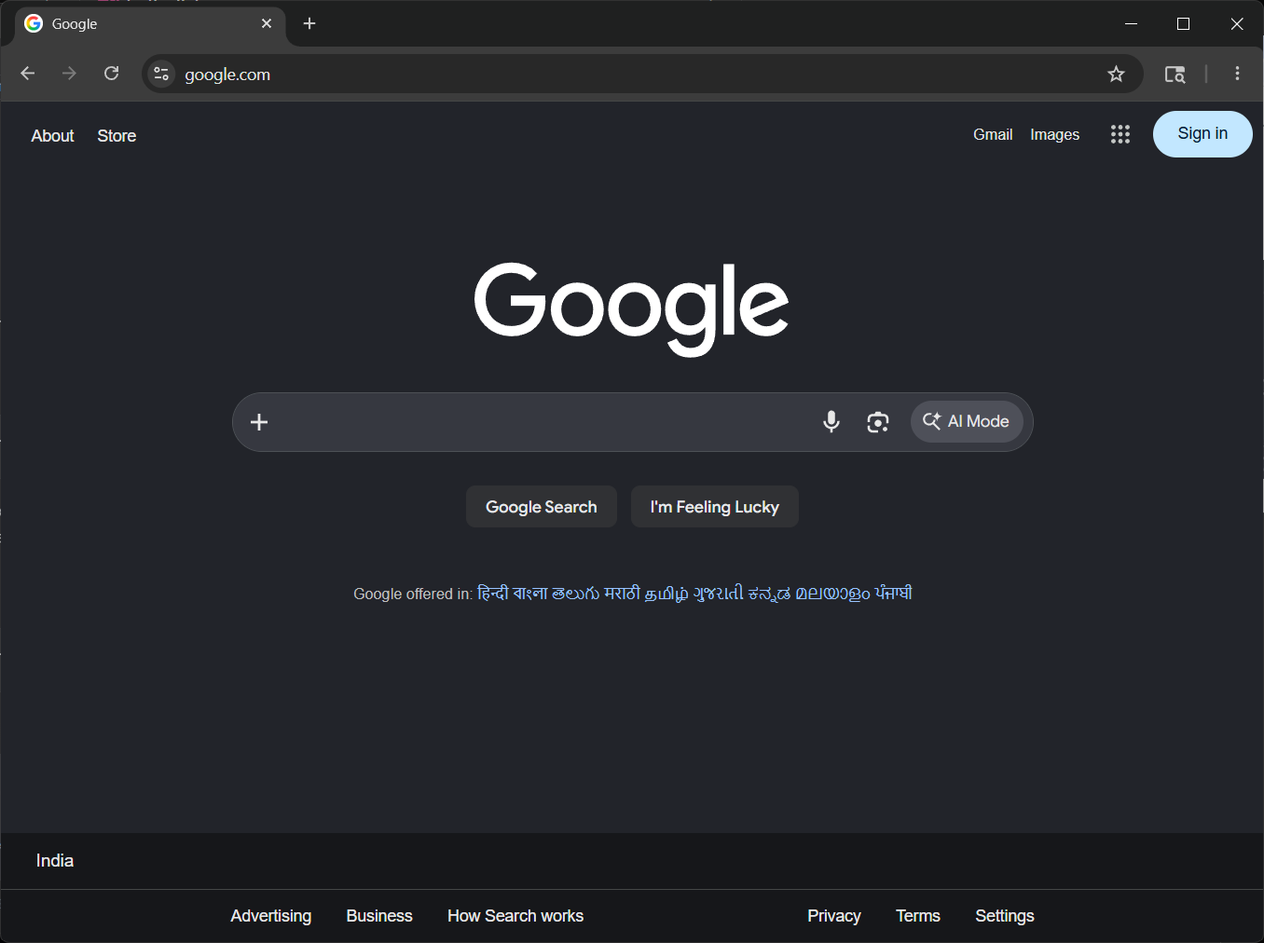Reload the Google page

pyautogui.click(x=111, y=74)
